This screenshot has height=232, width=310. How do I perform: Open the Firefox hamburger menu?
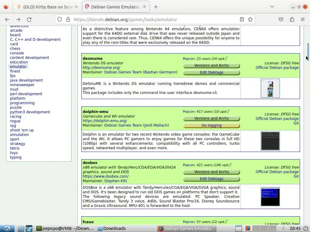click(x=303, y=20)
